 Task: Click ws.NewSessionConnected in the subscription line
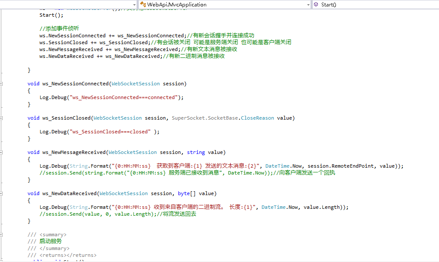pyautogui.click(x=73, y=36)
